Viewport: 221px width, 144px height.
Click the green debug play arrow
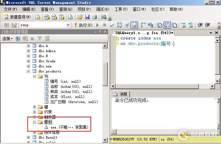tap(97, 25)
